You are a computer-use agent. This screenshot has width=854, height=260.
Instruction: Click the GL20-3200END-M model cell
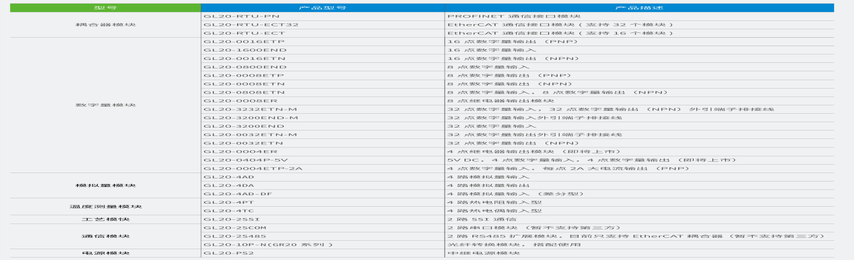[322, 117]
